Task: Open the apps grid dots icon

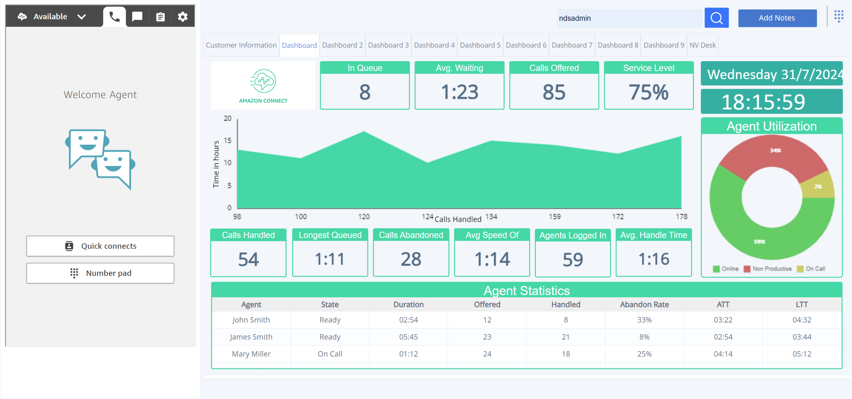Action: pos(839,16)
